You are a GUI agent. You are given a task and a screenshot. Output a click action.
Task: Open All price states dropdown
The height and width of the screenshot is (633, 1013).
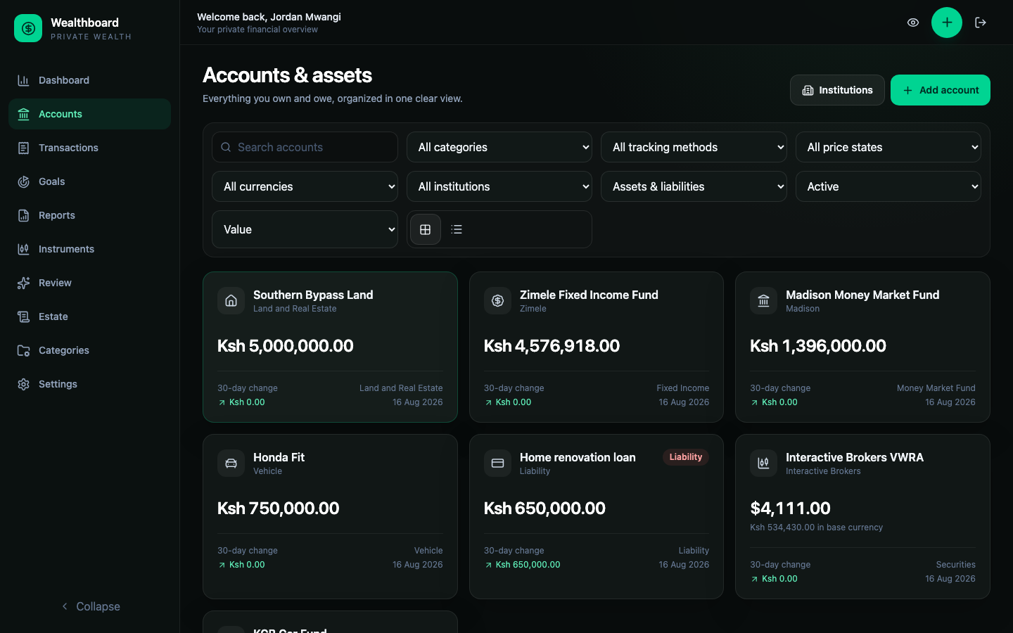[x=888, y=147]
